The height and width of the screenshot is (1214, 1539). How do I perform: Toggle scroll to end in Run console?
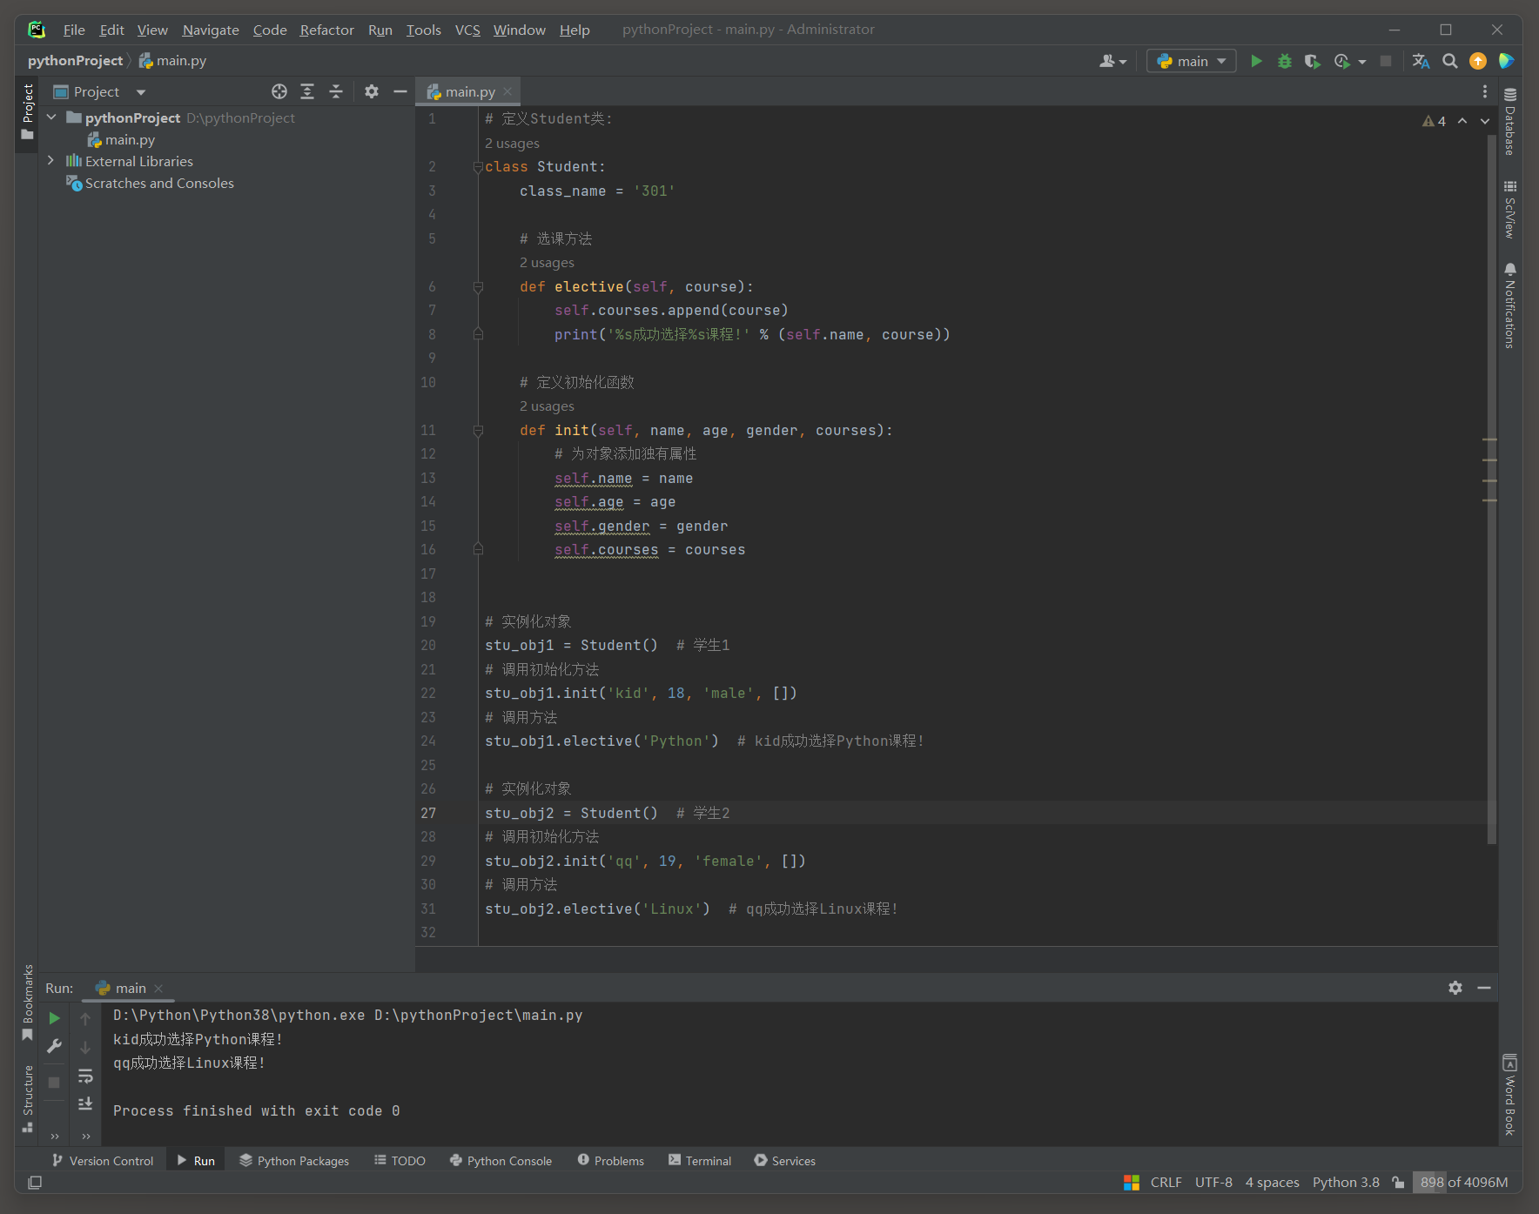pyautogui.click(x=85, y=1103)
